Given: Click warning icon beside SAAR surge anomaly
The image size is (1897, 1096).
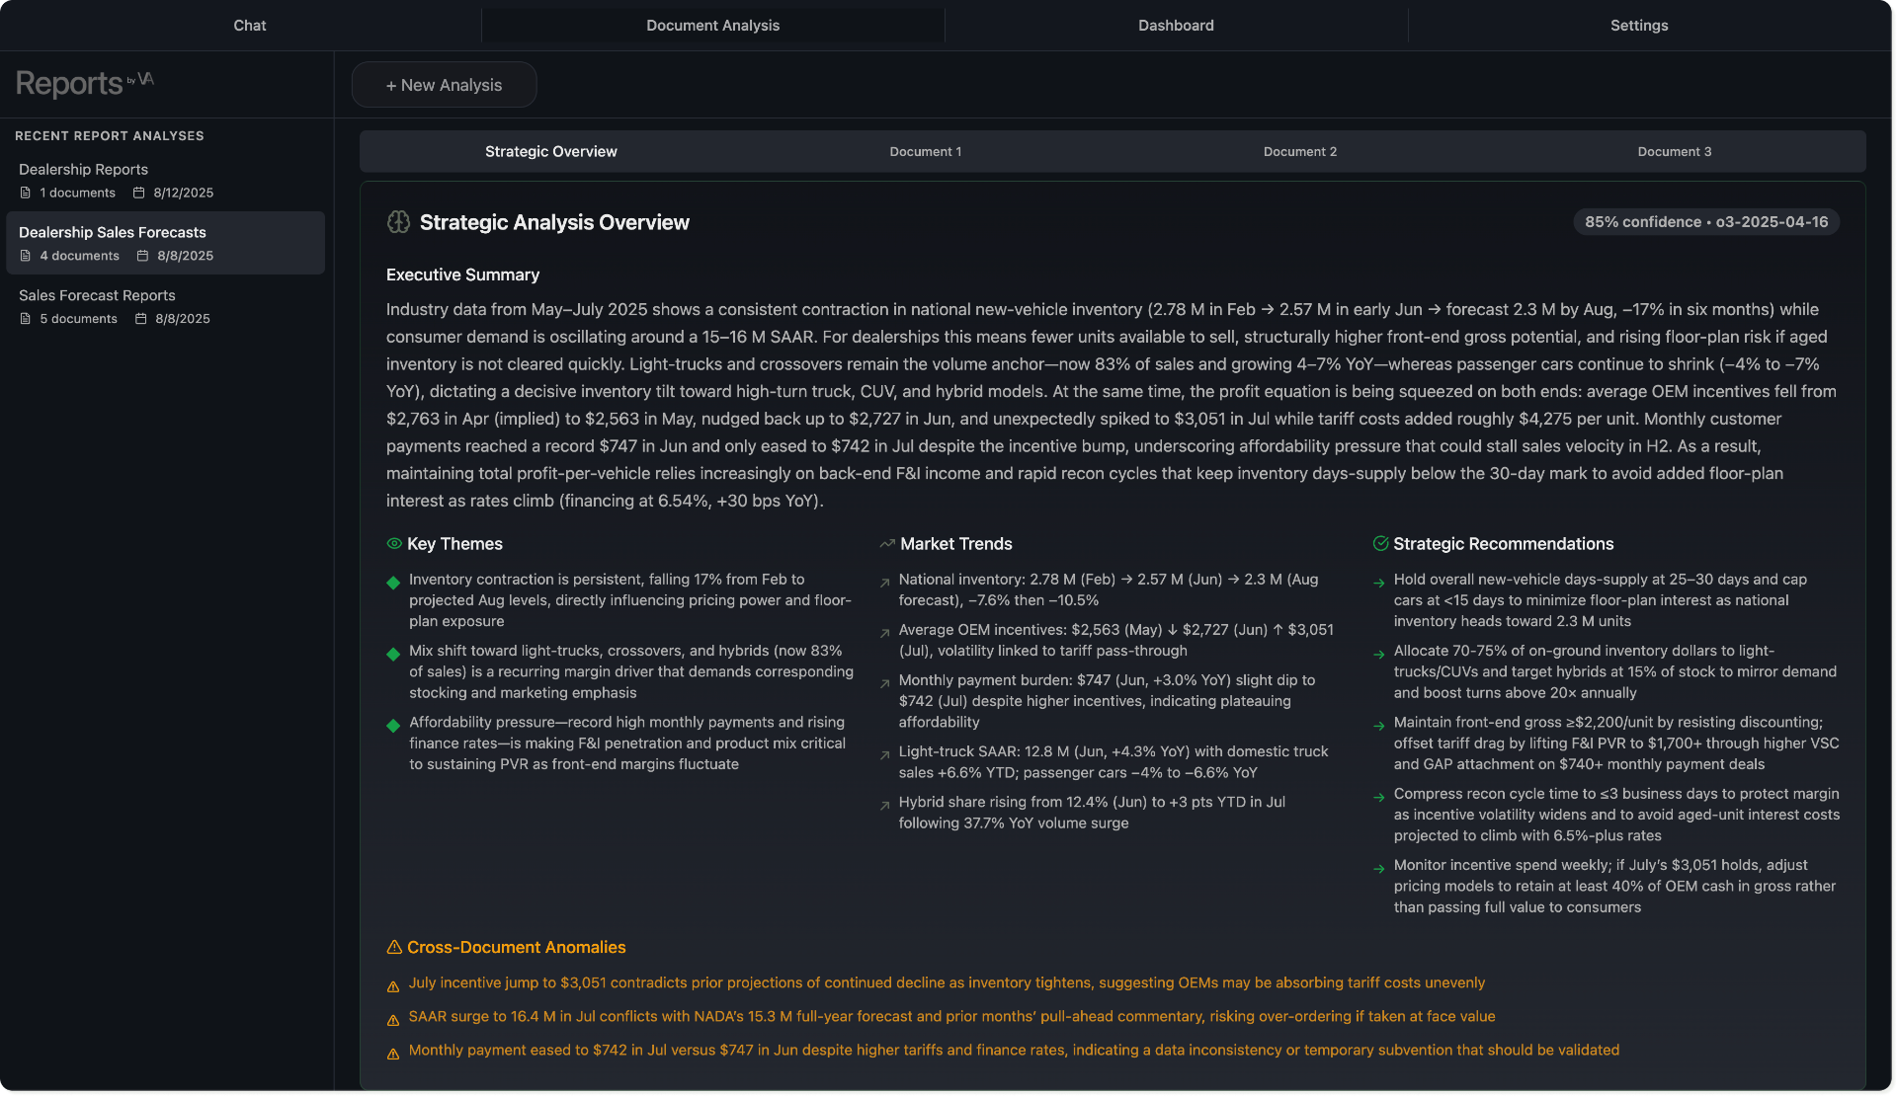Looking at the screenshot, I should click(x=393, y=1020).
